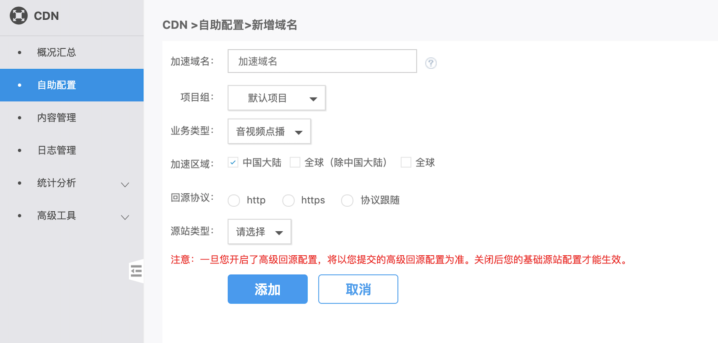The image size is (718, 343).
Task: Focus the 加速域名 input field
Action: point(322,61)
